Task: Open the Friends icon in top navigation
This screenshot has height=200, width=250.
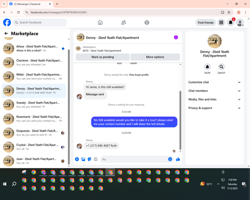Action: click(123, 22)
